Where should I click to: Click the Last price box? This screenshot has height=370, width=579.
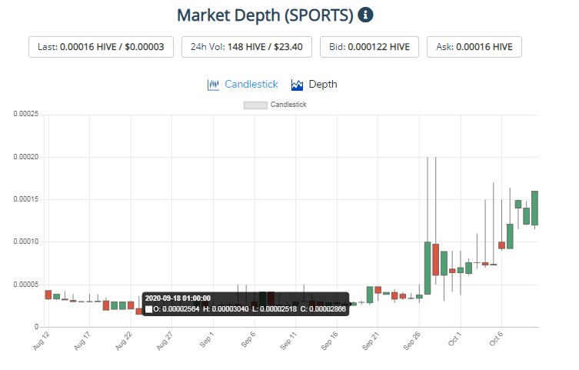101,47
